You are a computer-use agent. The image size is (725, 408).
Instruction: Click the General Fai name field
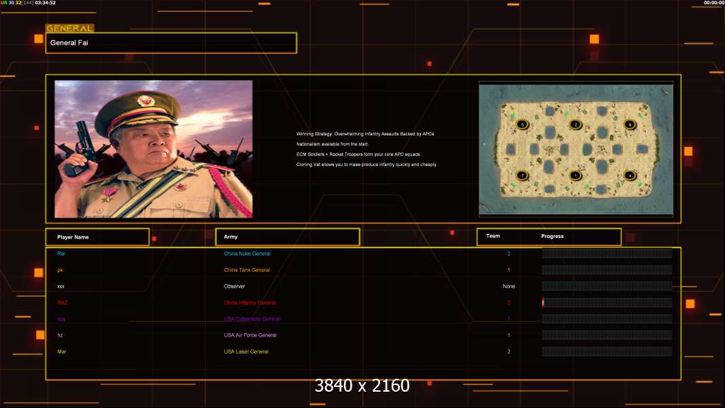[x=171, y=43]
